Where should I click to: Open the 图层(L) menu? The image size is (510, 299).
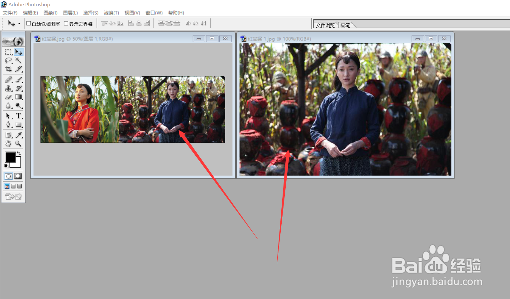coord(70,13)
